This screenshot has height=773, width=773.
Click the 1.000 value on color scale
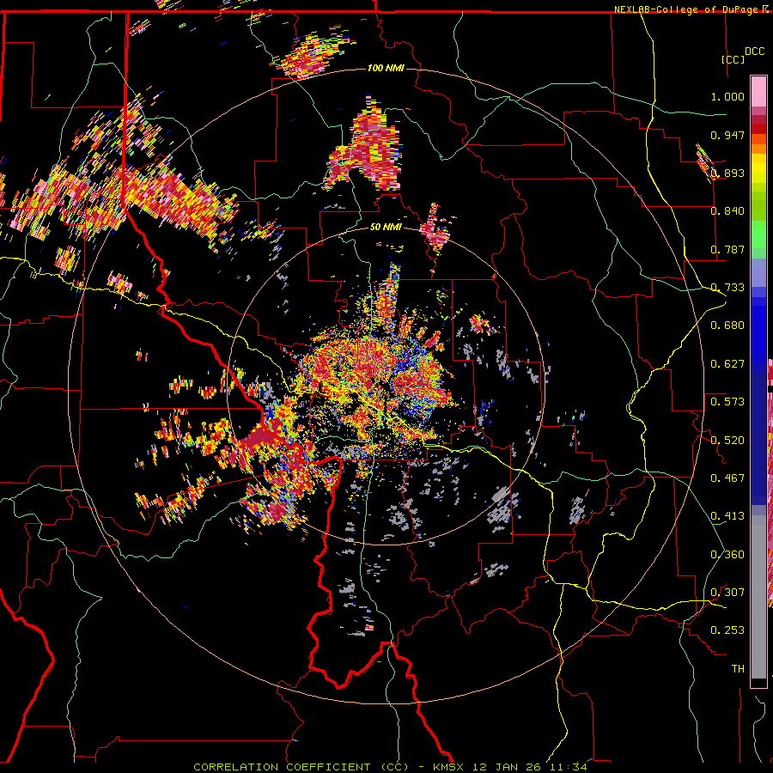click(x=727, y=96)
